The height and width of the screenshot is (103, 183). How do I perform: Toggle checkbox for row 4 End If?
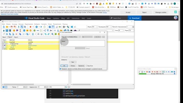click(3, 47)
